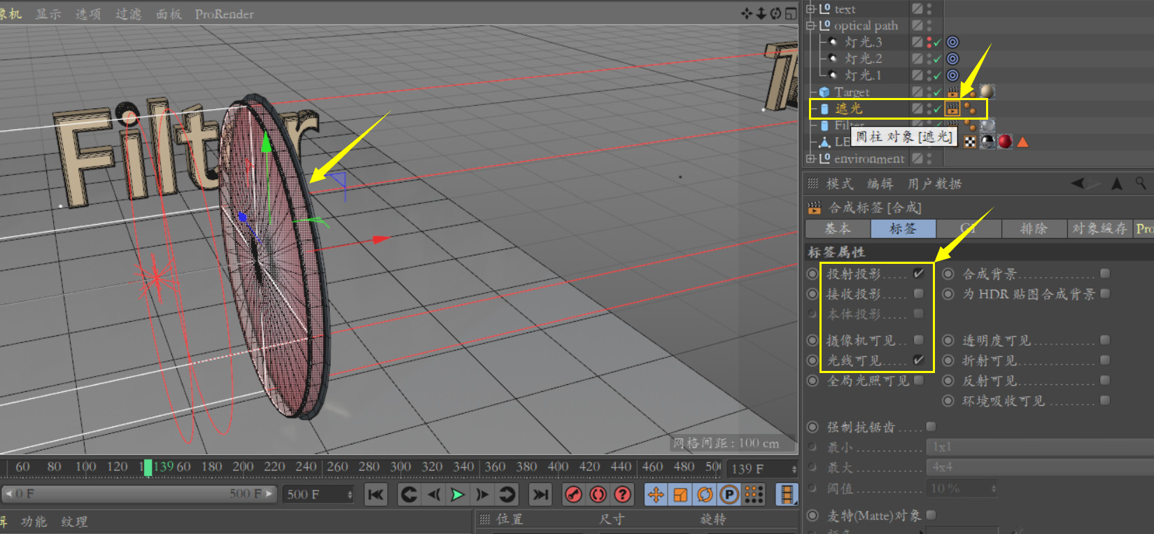Screen dimensions: 1154x534
Task: Jump to the animation start
Action: point(376,495)
